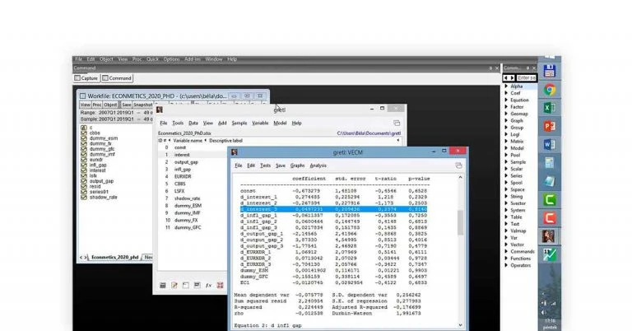
Task: Click the fx function icon in gretl toolbar
Action: pyautogui.click(x=209, y=285)
